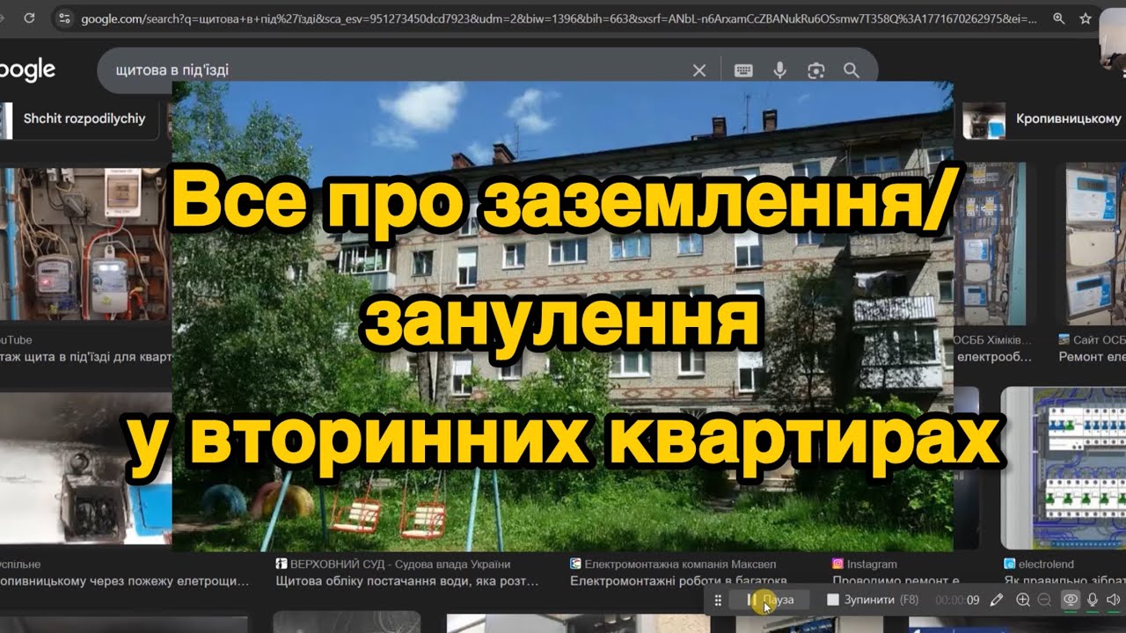
Task: Pause recording with the 'Пауза' button
Action: 771,600
